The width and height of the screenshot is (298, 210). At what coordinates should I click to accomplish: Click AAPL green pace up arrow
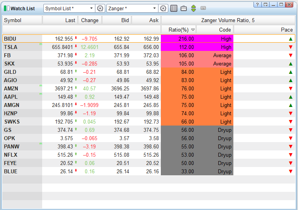[x=291, y=97]
